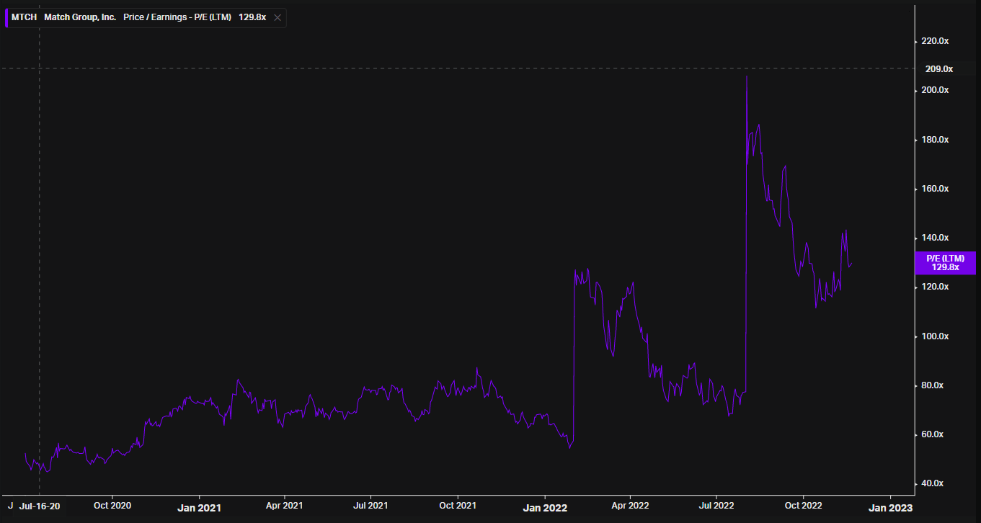This screenshot has width=981, height=523.
Task: Click the 200.0x y-axis label
Action: pyautogui.click(x=935, y=90)
